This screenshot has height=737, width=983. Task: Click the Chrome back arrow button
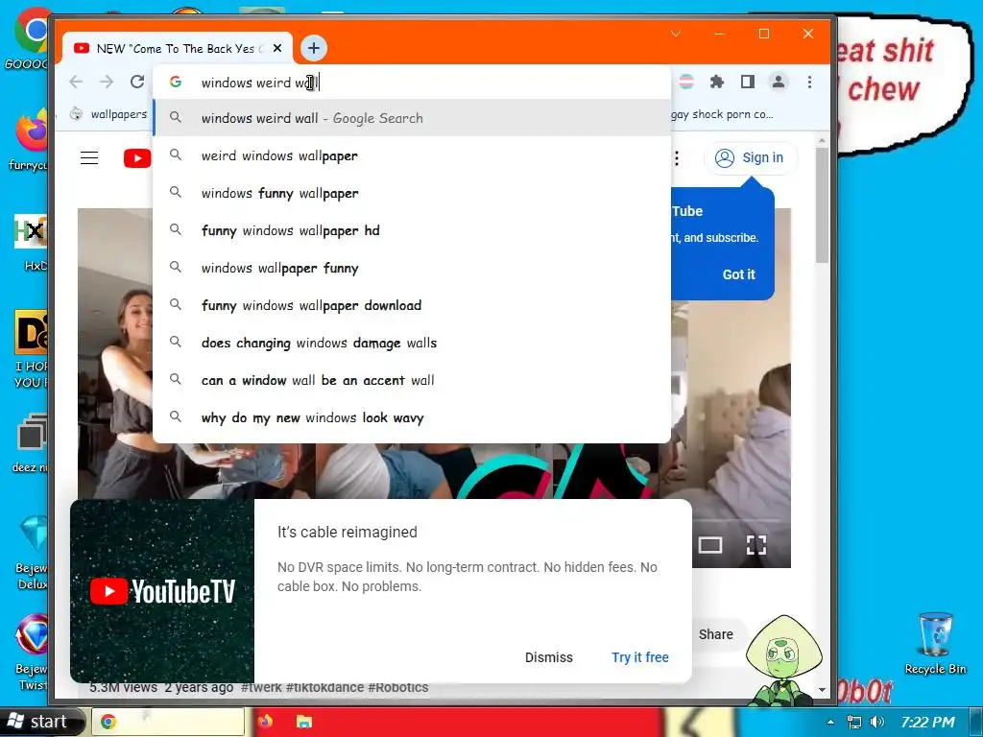coord(76,83)
